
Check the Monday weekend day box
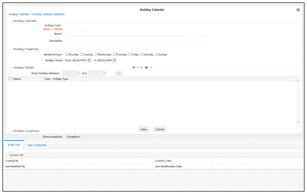point(67,54)
